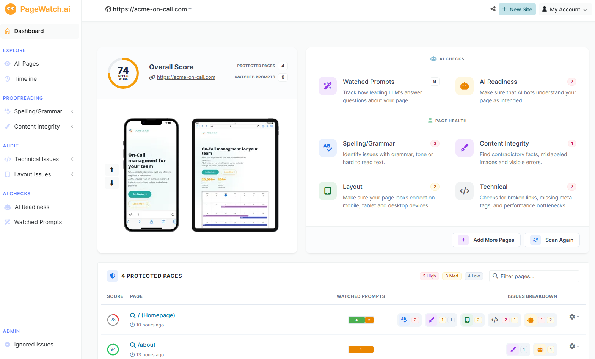595x359 pixels.
Task: Toggle the 3 Med severity filter
Action: (452, 276)
